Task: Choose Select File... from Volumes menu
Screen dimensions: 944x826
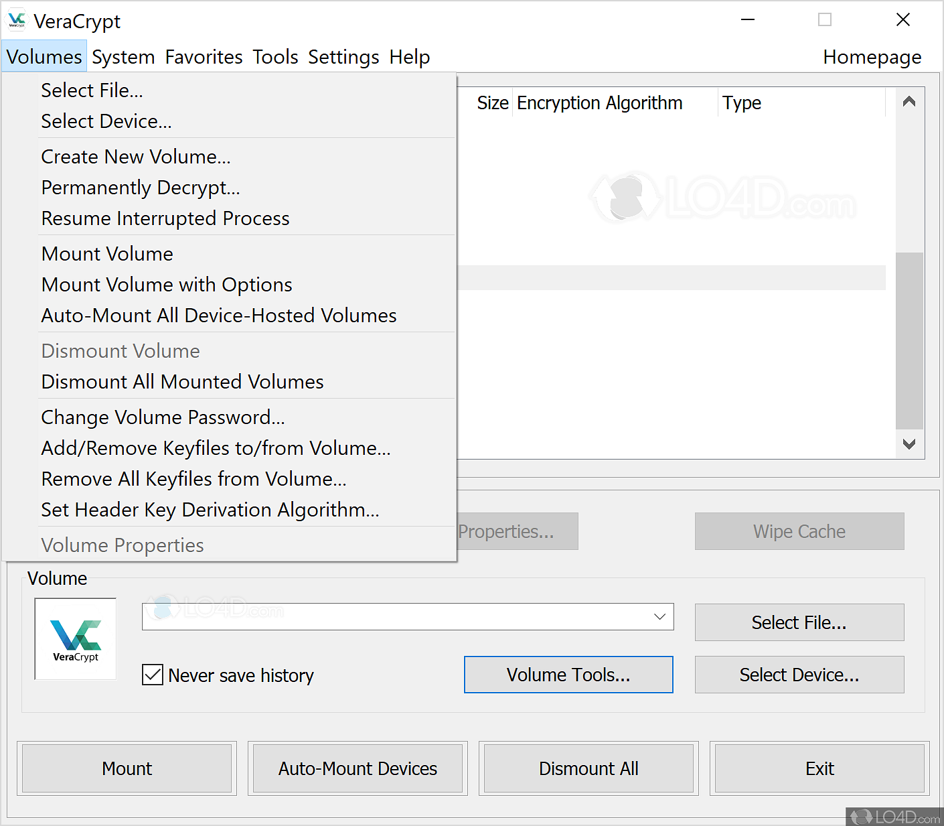Action: point(229,90)
